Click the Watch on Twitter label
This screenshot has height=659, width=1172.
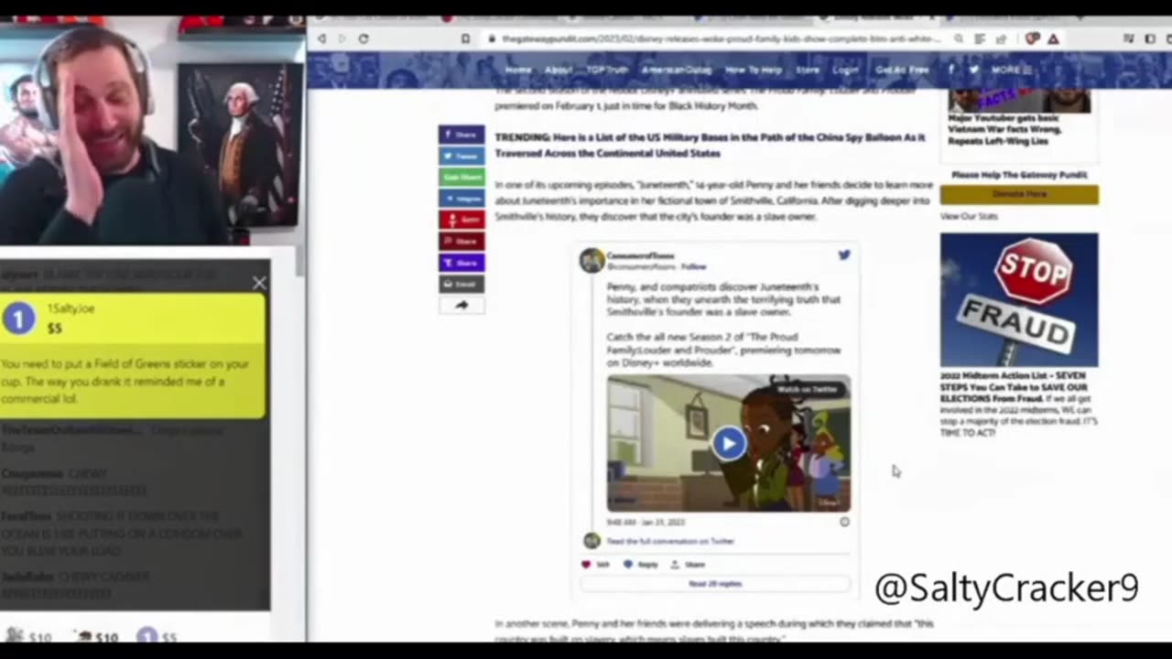tap(807, 389)
